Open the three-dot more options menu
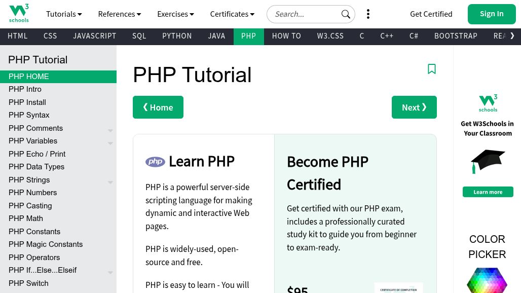521x293 pixels. click(x=368, y=14)
